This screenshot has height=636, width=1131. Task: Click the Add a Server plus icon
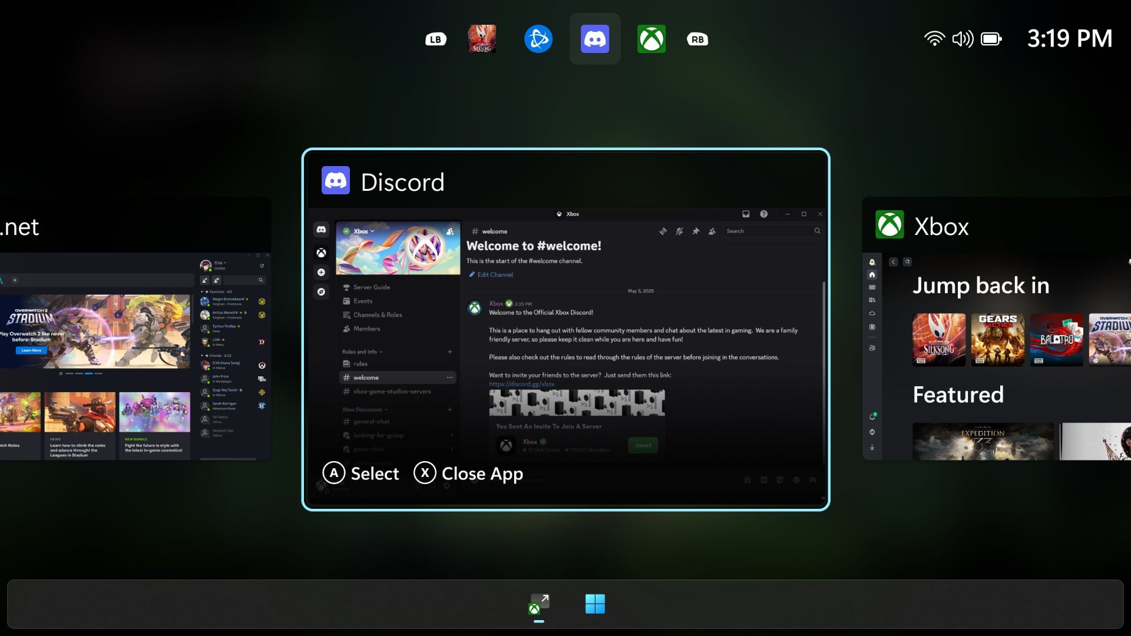coord(321,272)
